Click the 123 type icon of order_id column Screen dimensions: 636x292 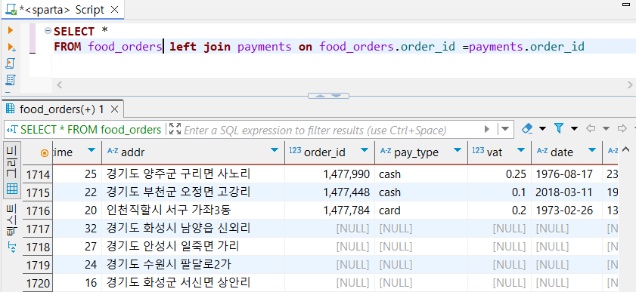[x=295, y=150]
